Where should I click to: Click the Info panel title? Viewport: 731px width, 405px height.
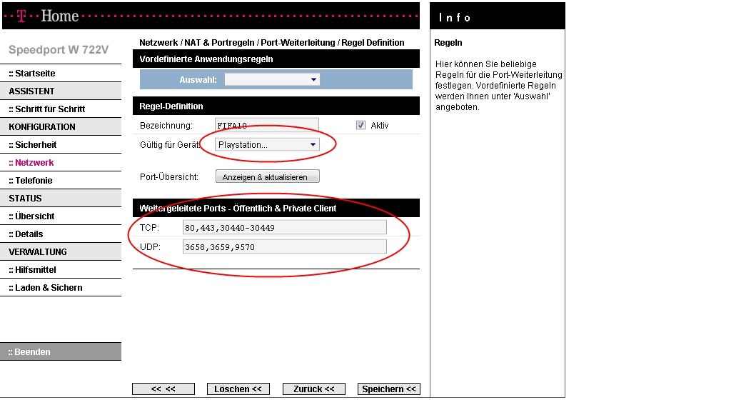tap(455, 18)
